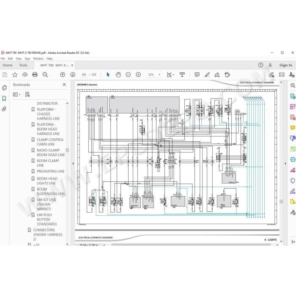Go to next page arrow
This screenshot has height=296, width=296.
point(73,74)
